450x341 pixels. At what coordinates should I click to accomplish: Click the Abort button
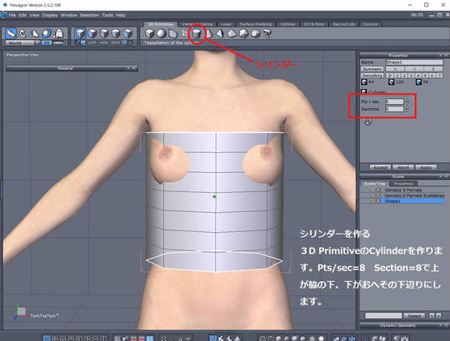click(x=403, y=167)
